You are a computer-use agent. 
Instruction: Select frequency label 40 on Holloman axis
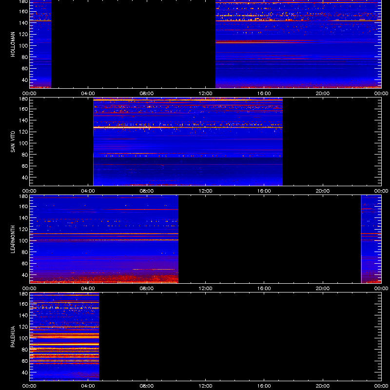click(25, 80)
